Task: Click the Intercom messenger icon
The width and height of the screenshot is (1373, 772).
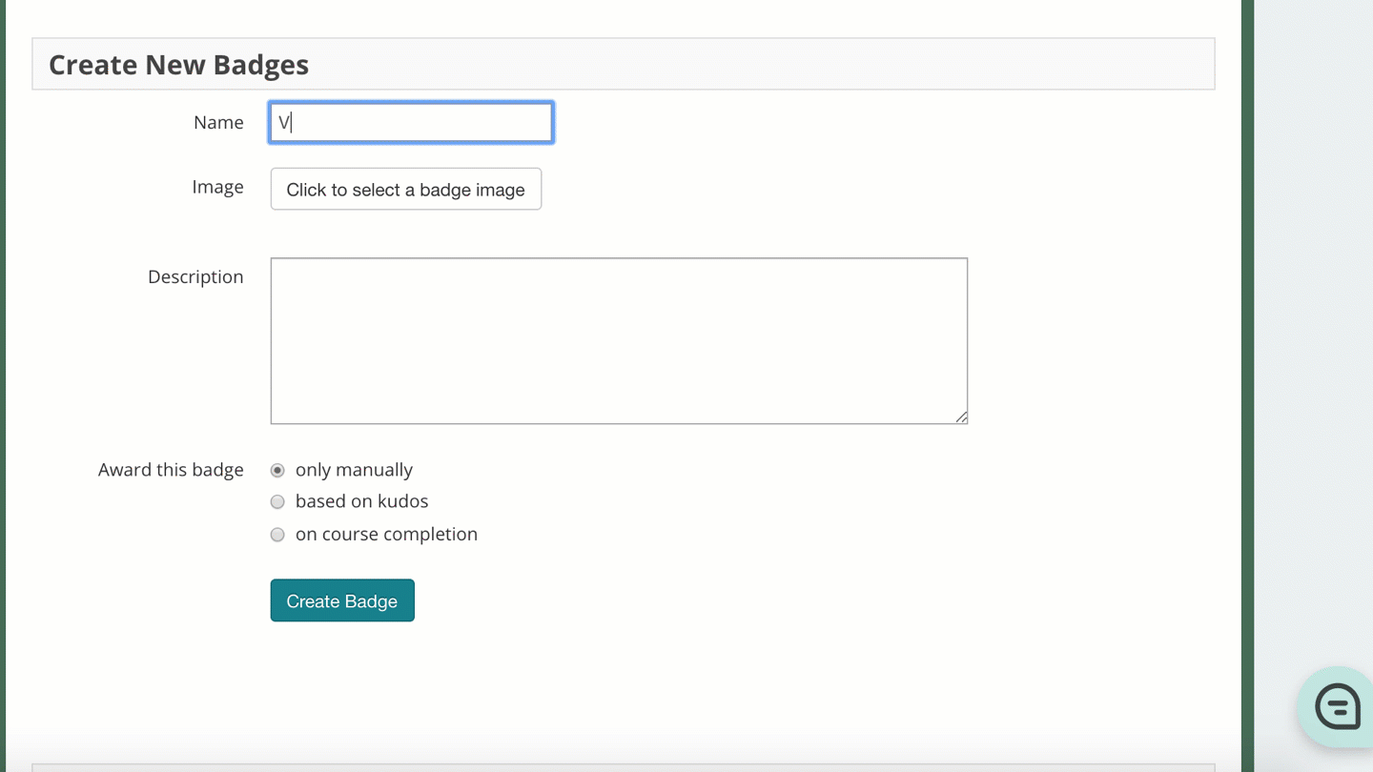Action: pyautogui.click(x=1336, y=706)
